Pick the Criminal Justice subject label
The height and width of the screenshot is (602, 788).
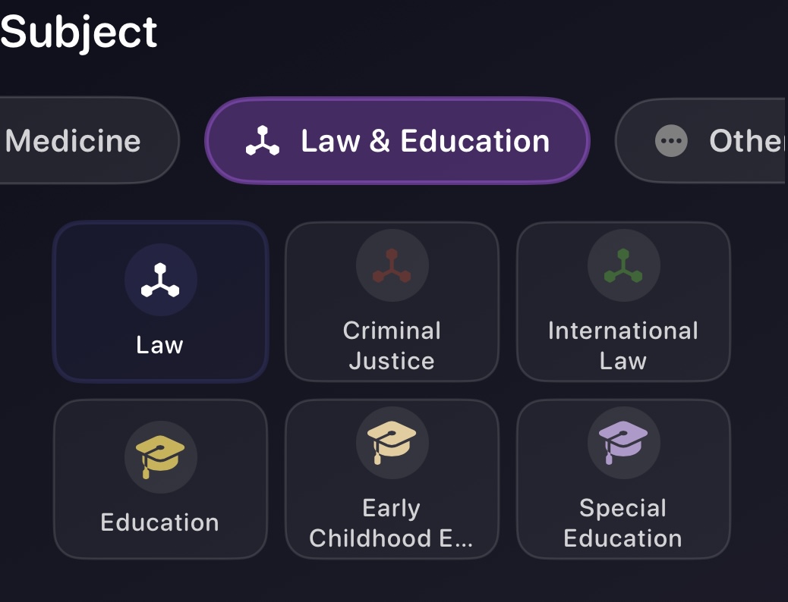pos(392,346)
